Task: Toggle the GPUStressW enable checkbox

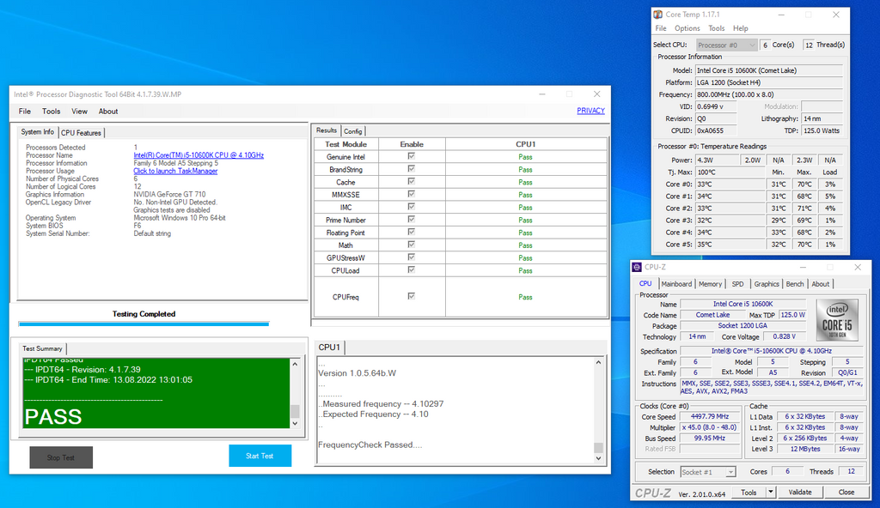Action: 412,257
